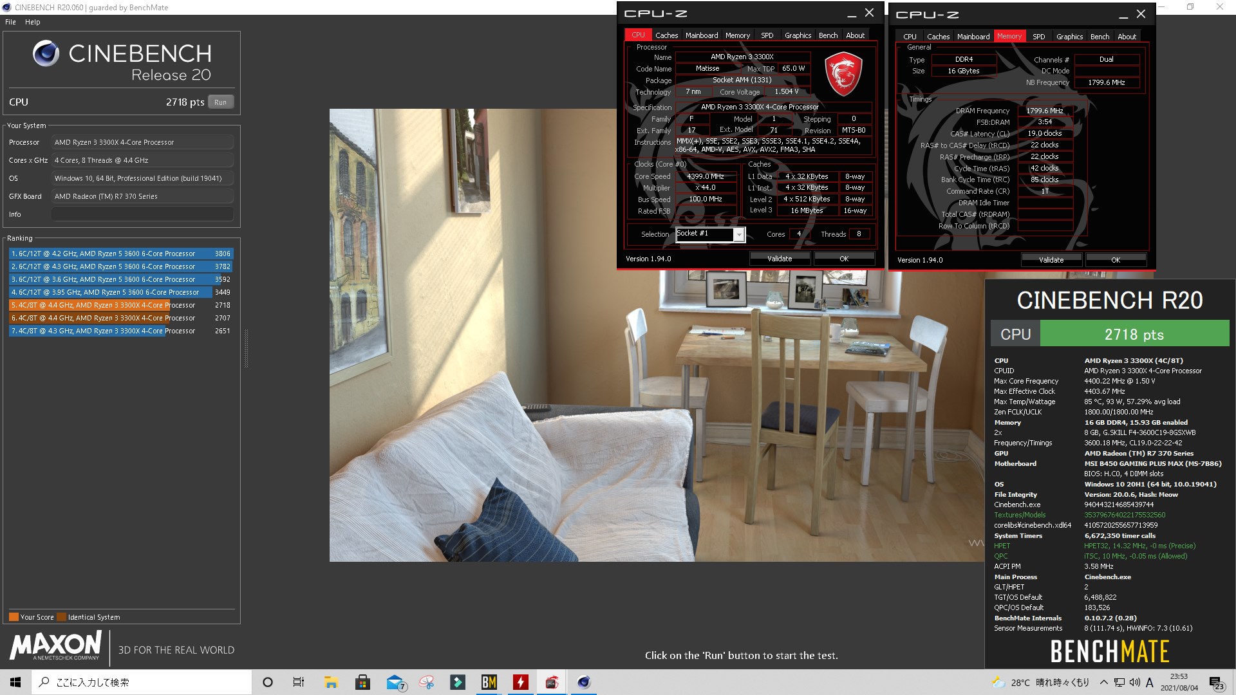This screenshot has height=695, width=1236.
Task: Open the Windows Start menu
Action: pos(15,682)
